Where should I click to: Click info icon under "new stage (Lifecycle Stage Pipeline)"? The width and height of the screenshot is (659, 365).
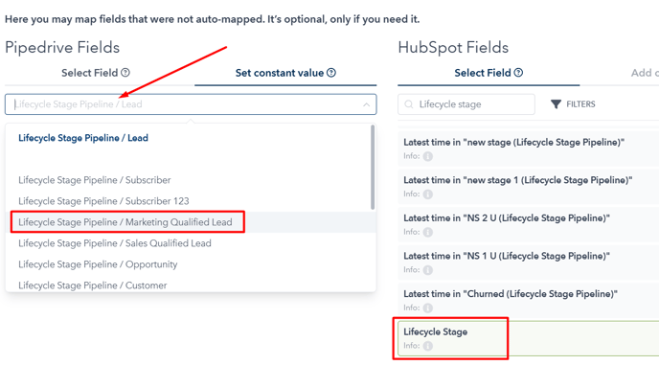click(x=428, y=156)
